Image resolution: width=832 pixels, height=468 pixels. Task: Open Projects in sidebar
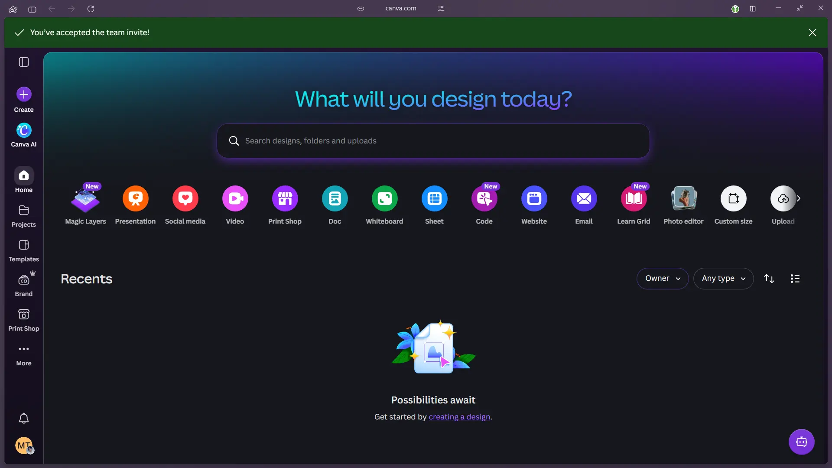coord(24,216)
